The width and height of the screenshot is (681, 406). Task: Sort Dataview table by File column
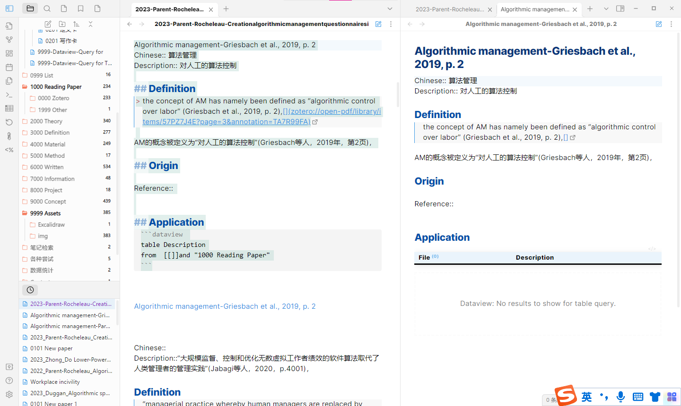(x=424, y=257)
